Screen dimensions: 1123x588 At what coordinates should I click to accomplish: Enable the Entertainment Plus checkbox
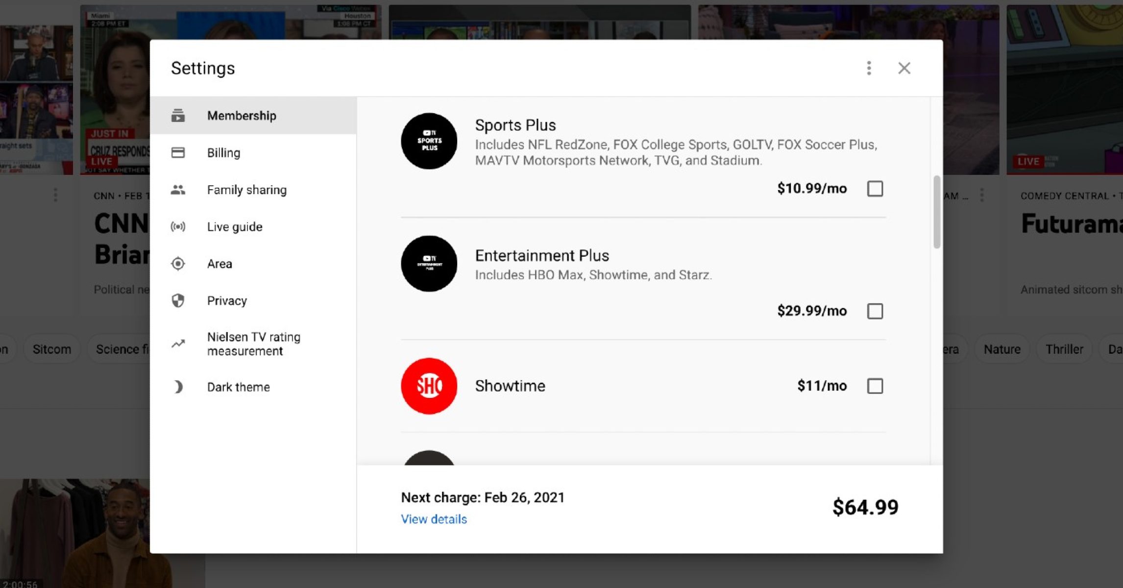coord(875,311)
